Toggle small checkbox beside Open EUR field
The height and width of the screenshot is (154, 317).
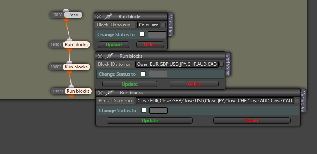click(222, 64)
